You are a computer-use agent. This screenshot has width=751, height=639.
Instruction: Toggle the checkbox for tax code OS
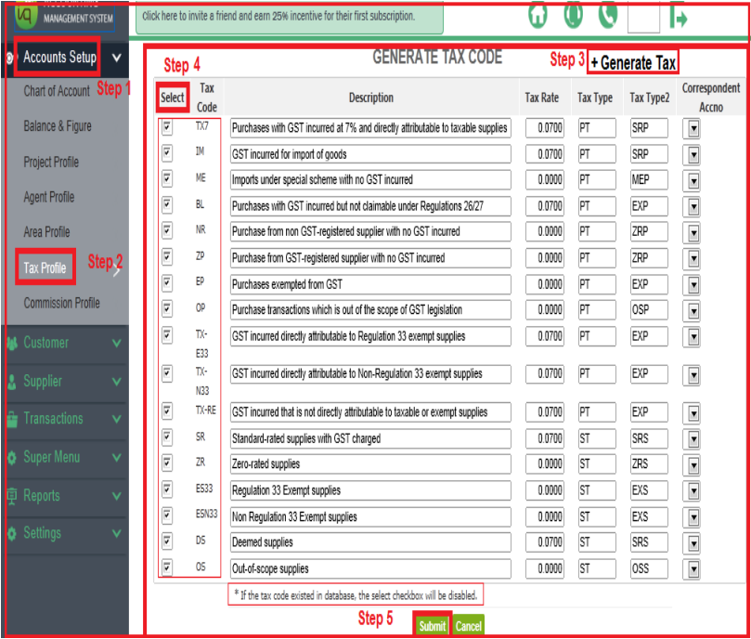167,567
